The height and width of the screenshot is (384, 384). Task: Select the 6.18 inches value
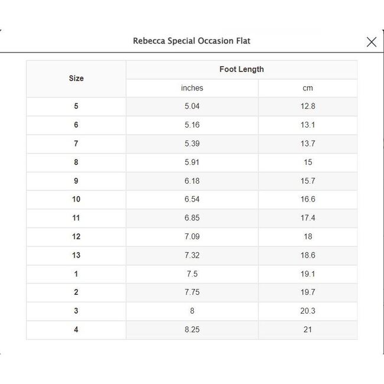pos(192,181)
